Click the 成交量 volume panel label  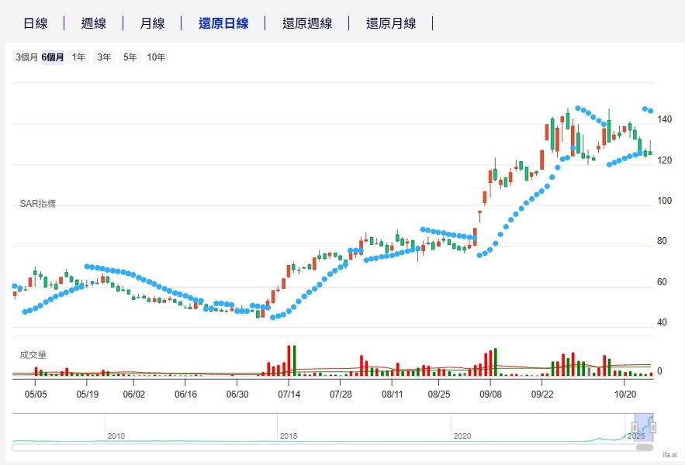[x=33, y=355]
